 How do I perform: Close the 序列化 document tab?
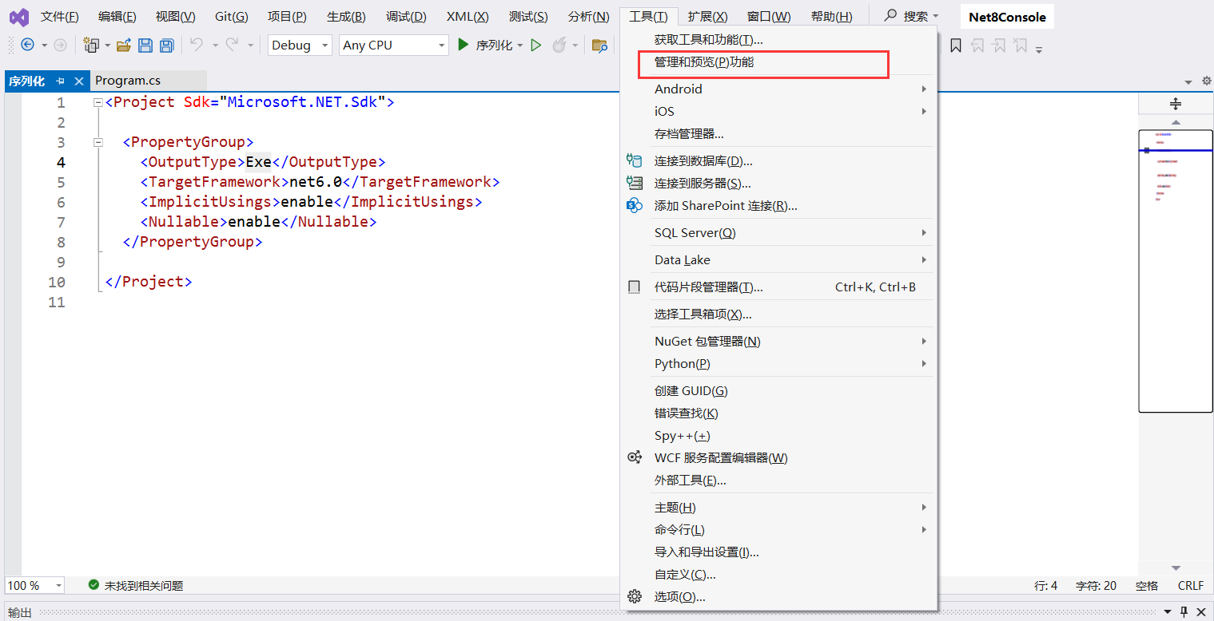79,81
